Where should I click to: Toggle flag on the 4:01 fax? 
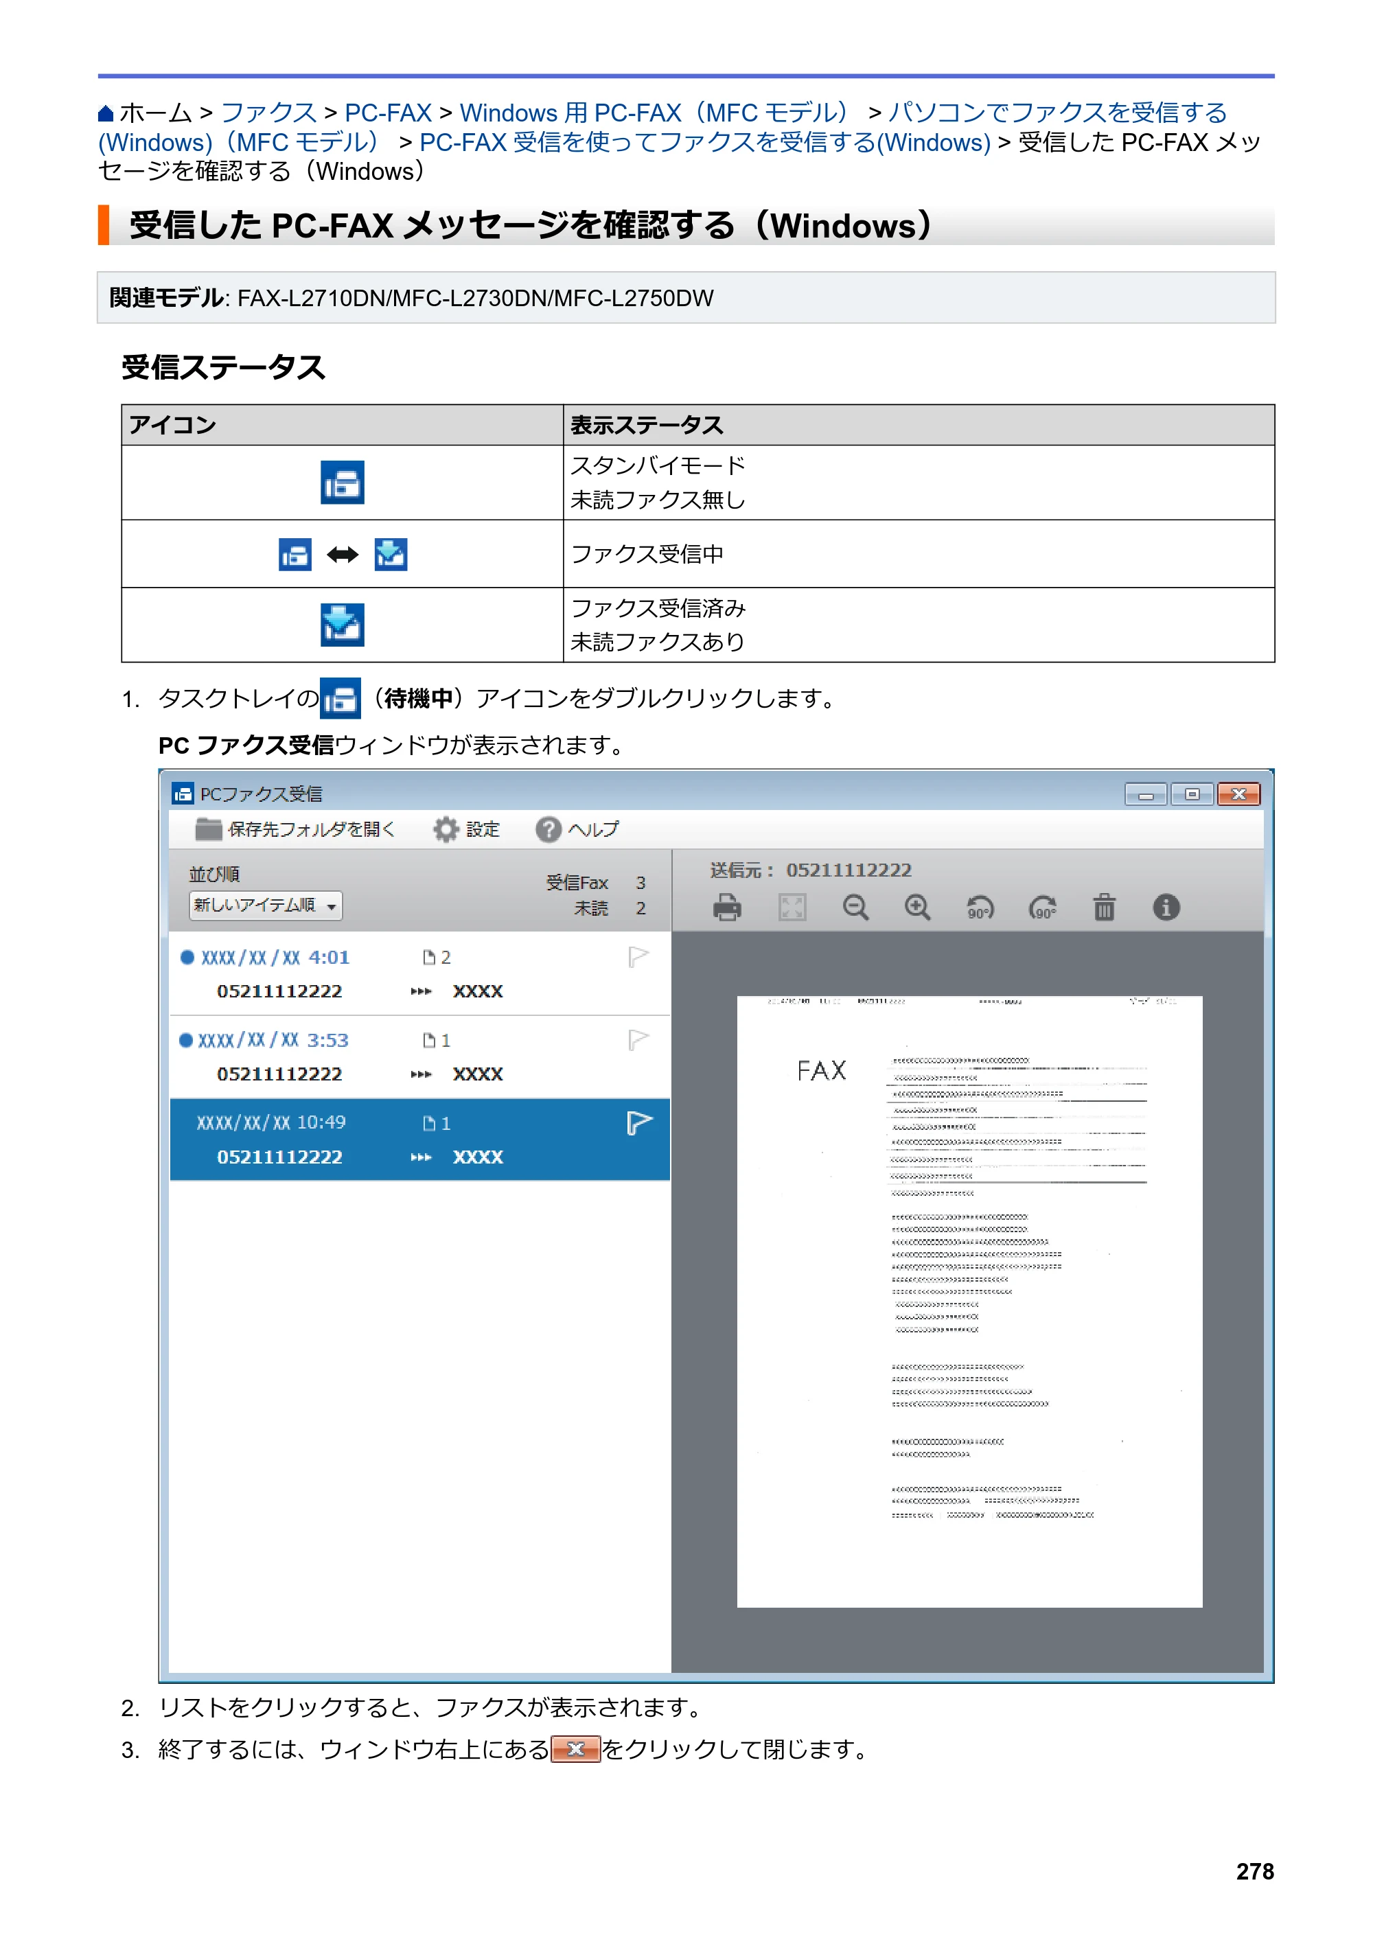pos(638,957)
